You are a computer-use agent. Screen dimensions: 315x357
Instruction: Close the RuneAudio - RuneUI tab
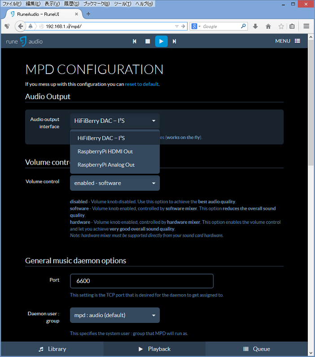tap(77, 14)
